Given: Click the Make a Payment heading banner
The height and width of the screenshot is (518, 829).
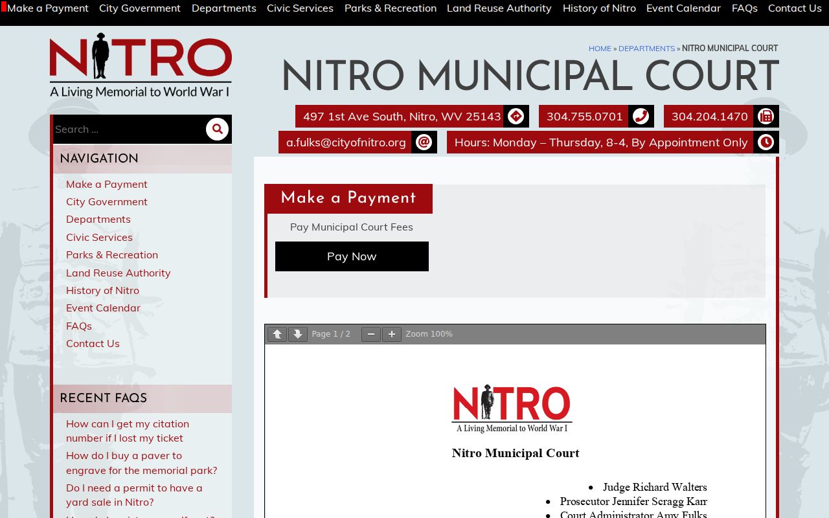Looking at the screenshot, I should coord(348,198).
